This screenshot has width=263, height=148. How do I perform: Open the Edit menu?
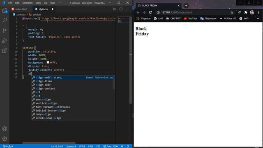pos(17,3)
